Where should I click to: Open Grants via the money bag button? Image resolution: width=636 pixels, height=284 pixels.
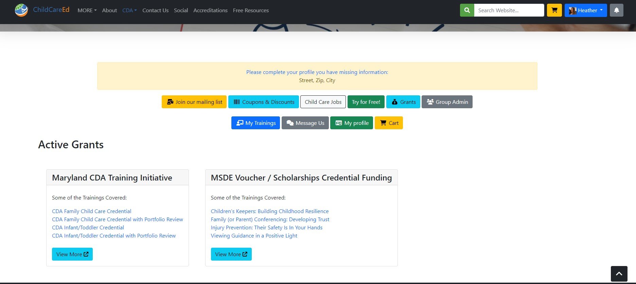point(403,102)
